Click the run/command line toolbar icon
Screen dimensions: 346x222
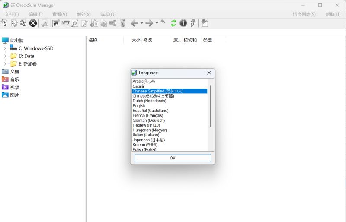66,23
